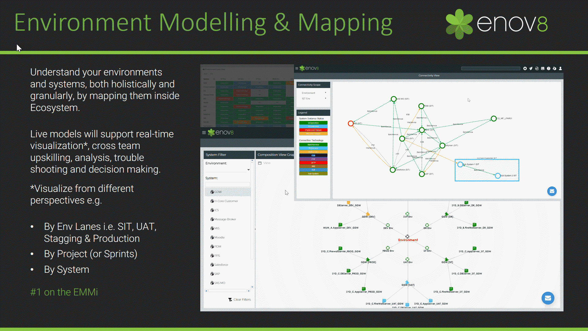588x331 pixels.
Task: Click the System search input field
Action: tap(228, 184)
